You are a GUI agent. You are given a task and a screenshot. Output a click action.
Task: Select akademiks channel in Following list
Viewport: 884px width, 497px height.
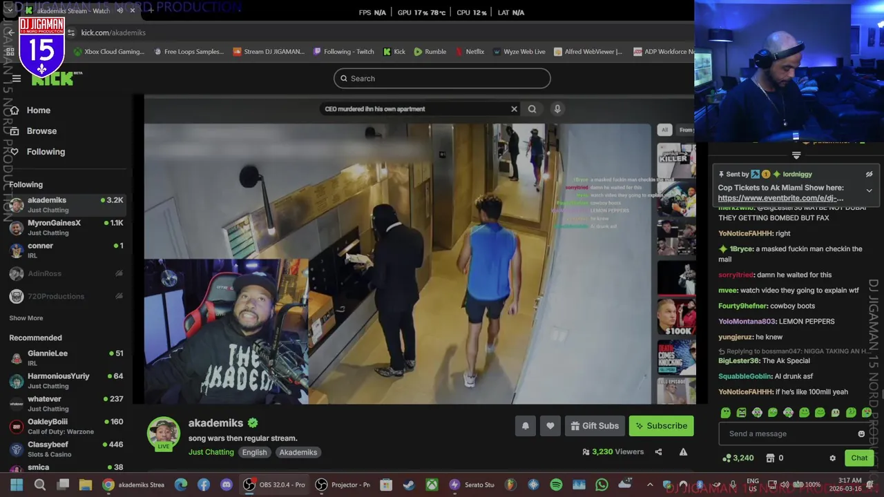point(66,204)
